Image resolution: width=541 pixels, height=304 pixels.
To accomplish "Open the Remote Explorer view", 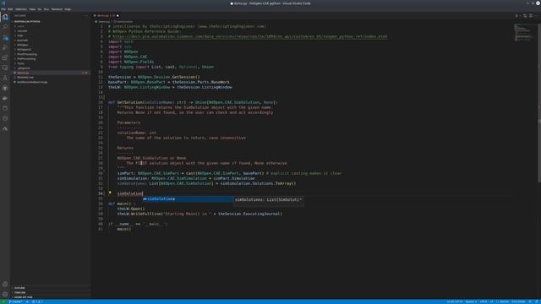I will click(x=5, y=68).
